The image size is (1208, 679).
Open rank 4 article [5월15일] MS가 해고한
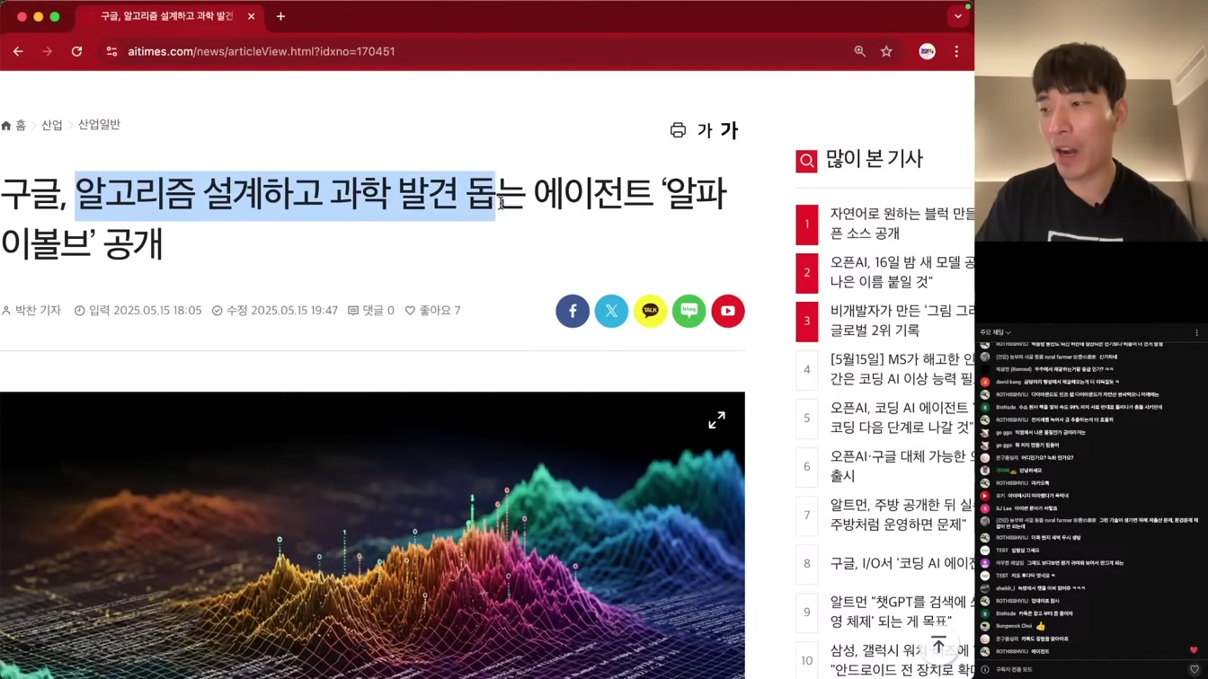(902, 369)
